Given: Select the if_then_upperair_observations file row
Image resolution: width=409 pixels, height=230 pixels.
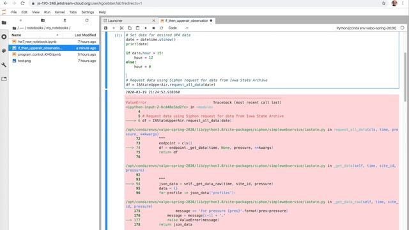Looking at the screenshot, I should pyautogui.click(x=54, y=48).
